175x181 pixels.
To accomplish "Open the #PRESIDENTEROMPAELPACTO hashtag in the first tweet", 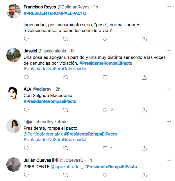I will coord(55,13).
